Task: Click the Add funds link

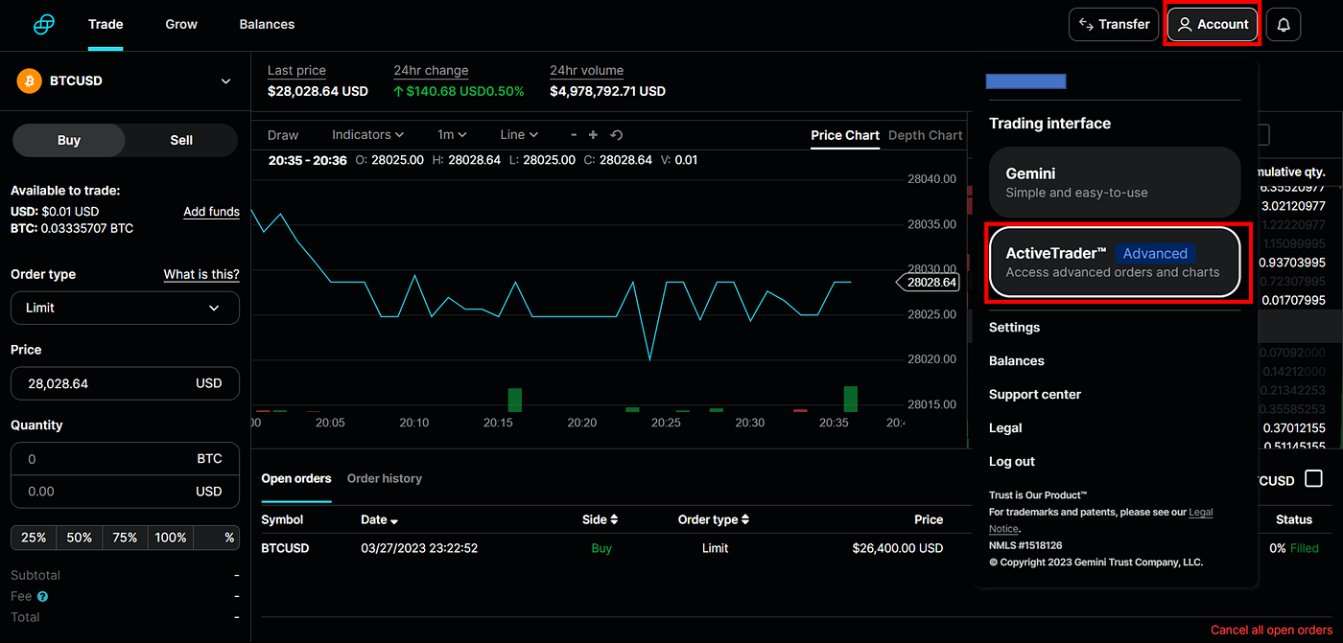Action: [x=211, y=212]
